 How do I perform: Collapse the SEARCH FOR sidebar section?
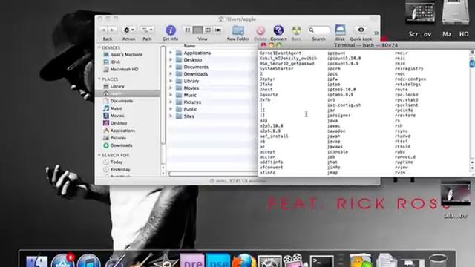pyautogui.click(x=99, y=155)
